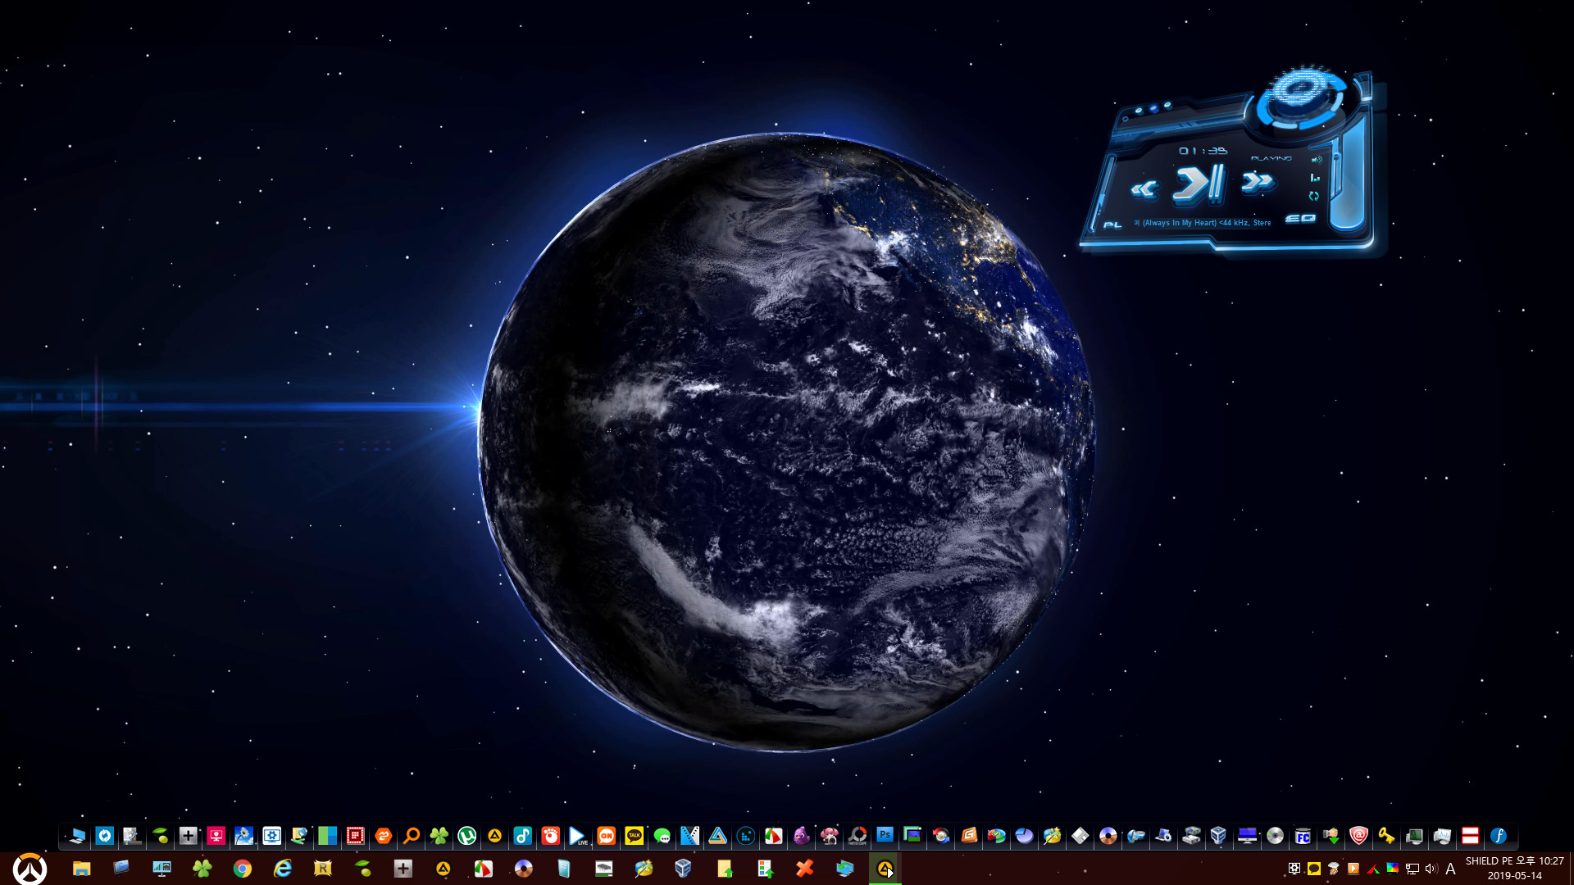1574x885 pixels.
Task: Open the blue play LIVE icon in the dock
Action: coord(578,836)
